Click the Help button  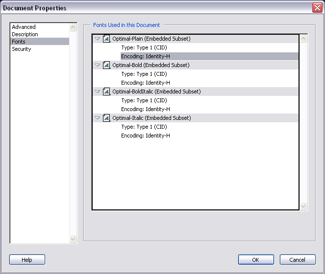coord(27,259)
